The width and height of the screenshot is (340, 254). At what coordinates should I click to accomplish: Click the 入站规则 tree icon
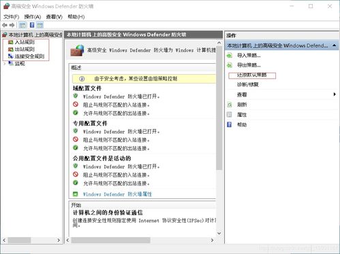point(11,42)
